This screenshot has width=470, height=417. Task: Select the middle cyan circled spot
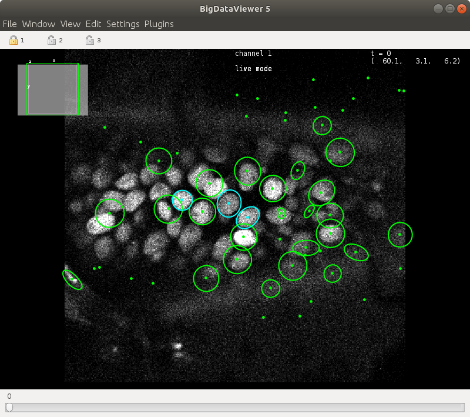[229, 204]
